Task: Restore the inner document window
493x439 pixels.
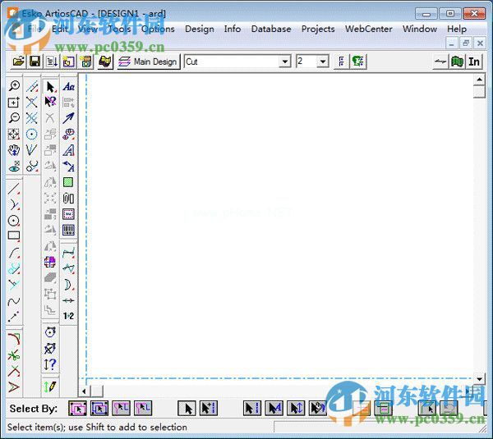Action: (466, 43)
